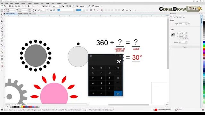Viewport: 205px width, 115px height.
Task: Select the Zoom tool in the toolbox
Action: coord(2,25)
